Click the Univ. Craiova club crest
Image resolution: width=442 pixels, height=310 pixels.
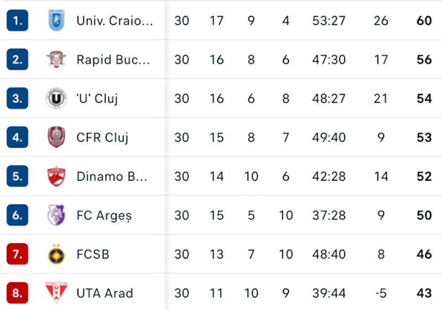(x=56, y=20)
